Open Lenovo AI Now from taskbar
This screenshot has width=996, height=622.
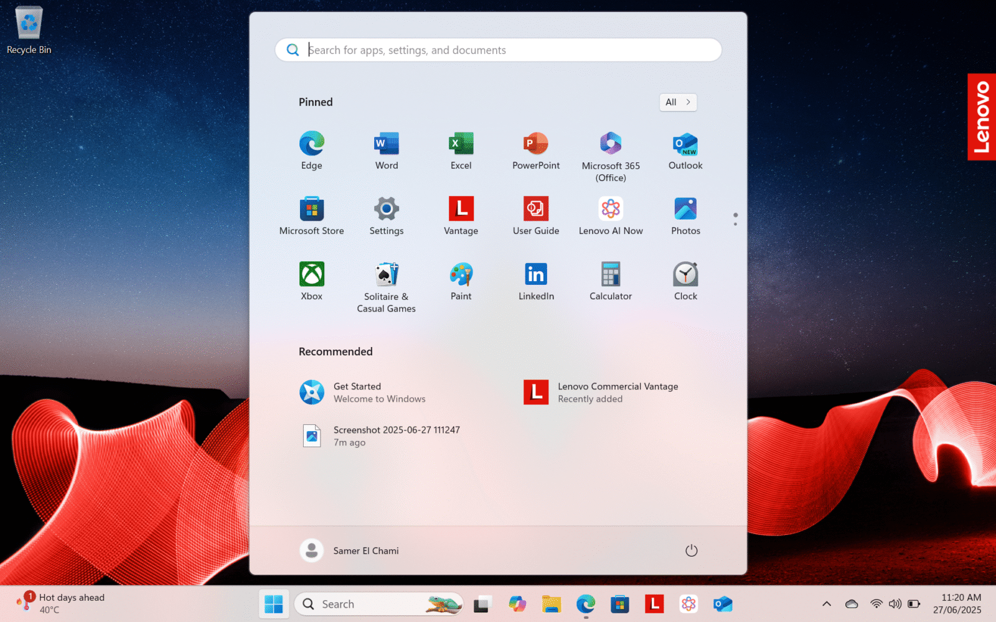pyautogui.click(x=688, y=604)
